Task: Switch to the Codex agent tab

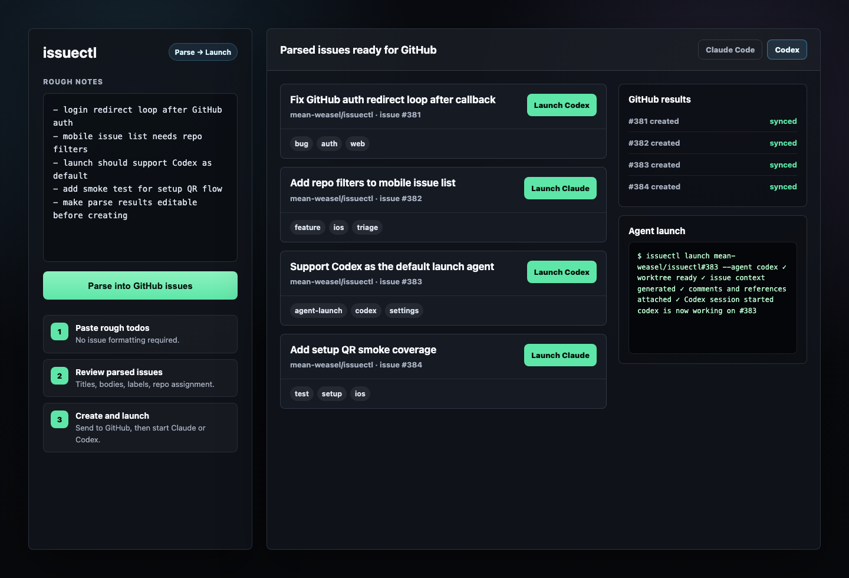Action: coord(787,50)
